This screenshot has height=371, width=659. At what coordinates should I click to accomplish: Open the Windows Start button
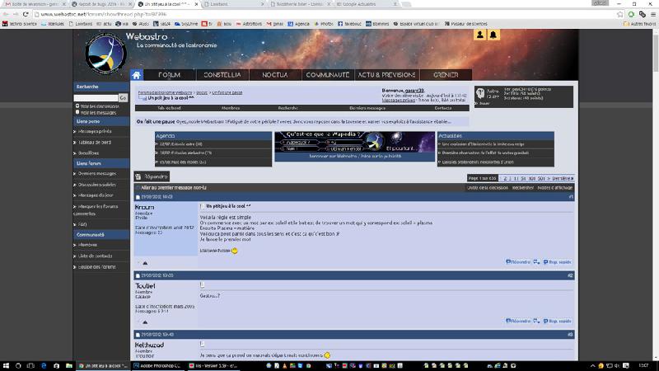(x=6, y=365)
